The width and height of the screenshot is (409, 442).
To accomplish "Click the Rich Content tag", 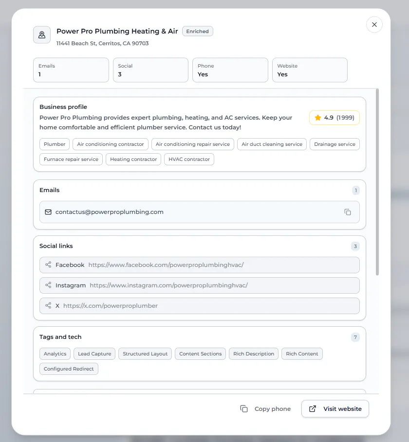I will click(x=302, y=354).
